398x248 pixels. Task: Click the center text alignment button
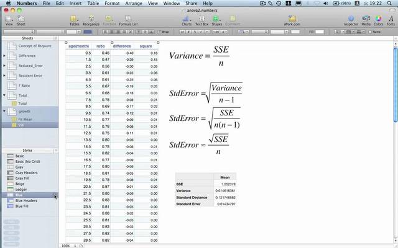tap(111, 32)
